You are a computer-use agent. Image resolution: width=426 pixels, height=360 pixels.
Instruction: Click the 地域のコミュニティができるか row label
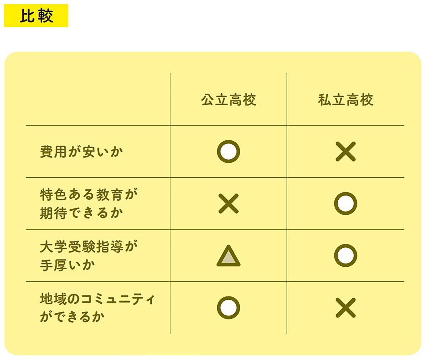tap(97, 308)
